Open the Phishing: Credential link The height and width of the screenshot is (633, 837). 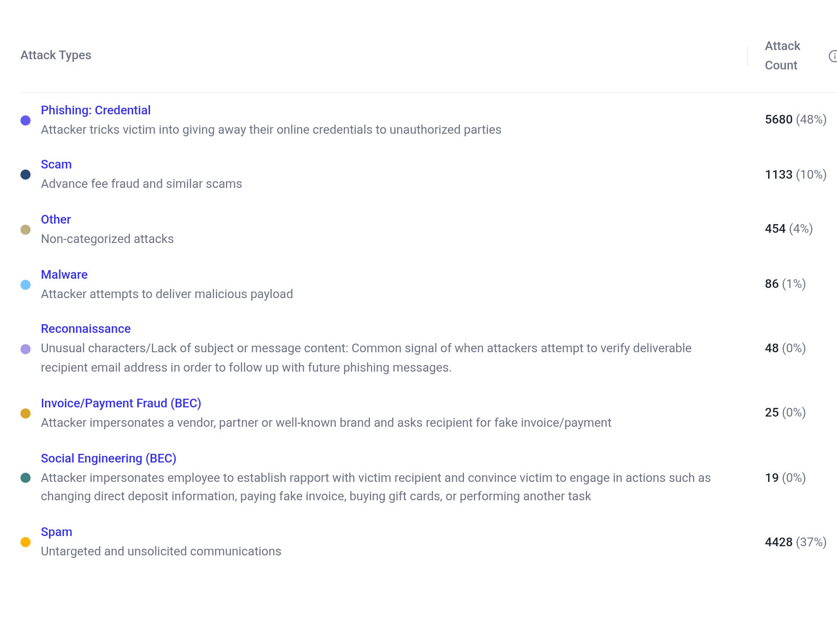pos(95,110)
